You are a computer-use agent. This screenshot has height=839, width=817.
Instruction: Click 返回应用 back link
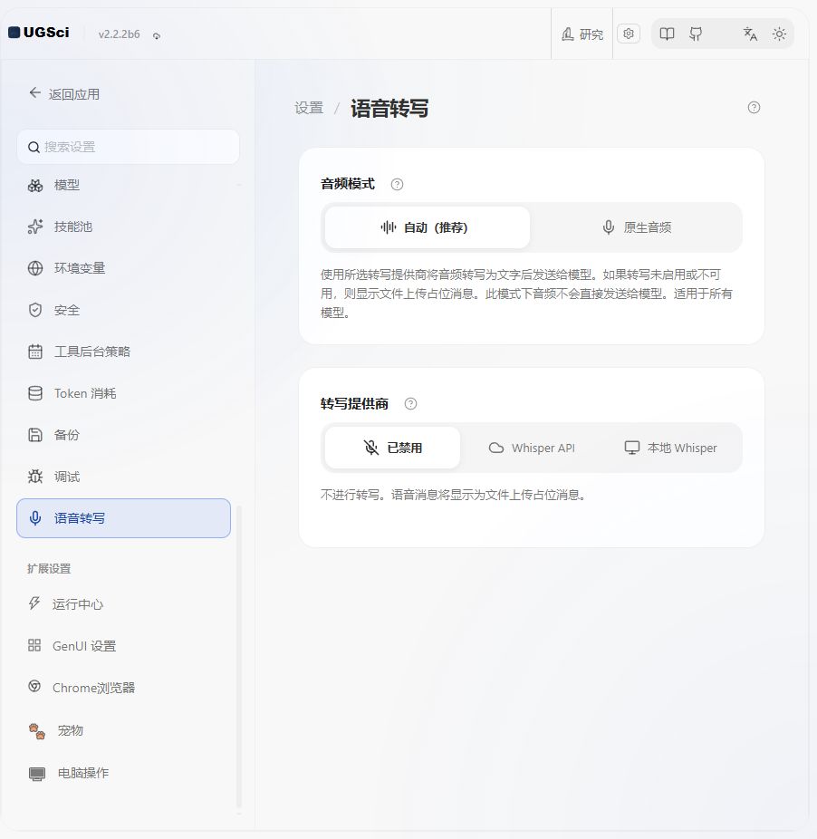point(64,94)
